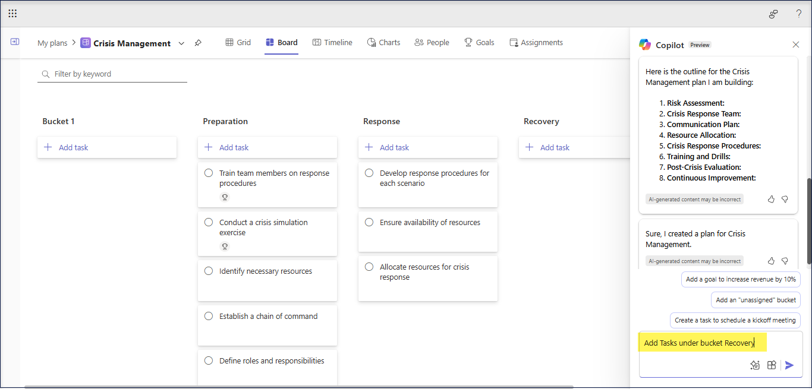Complete the 'Establish a chain of command' task
The width and height of the screenshot is (812, 389).
pos(209,317)
